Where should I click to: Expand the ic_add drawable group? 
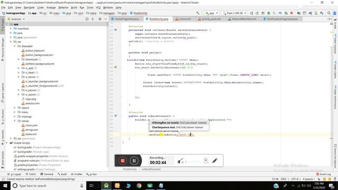point(19,68)
